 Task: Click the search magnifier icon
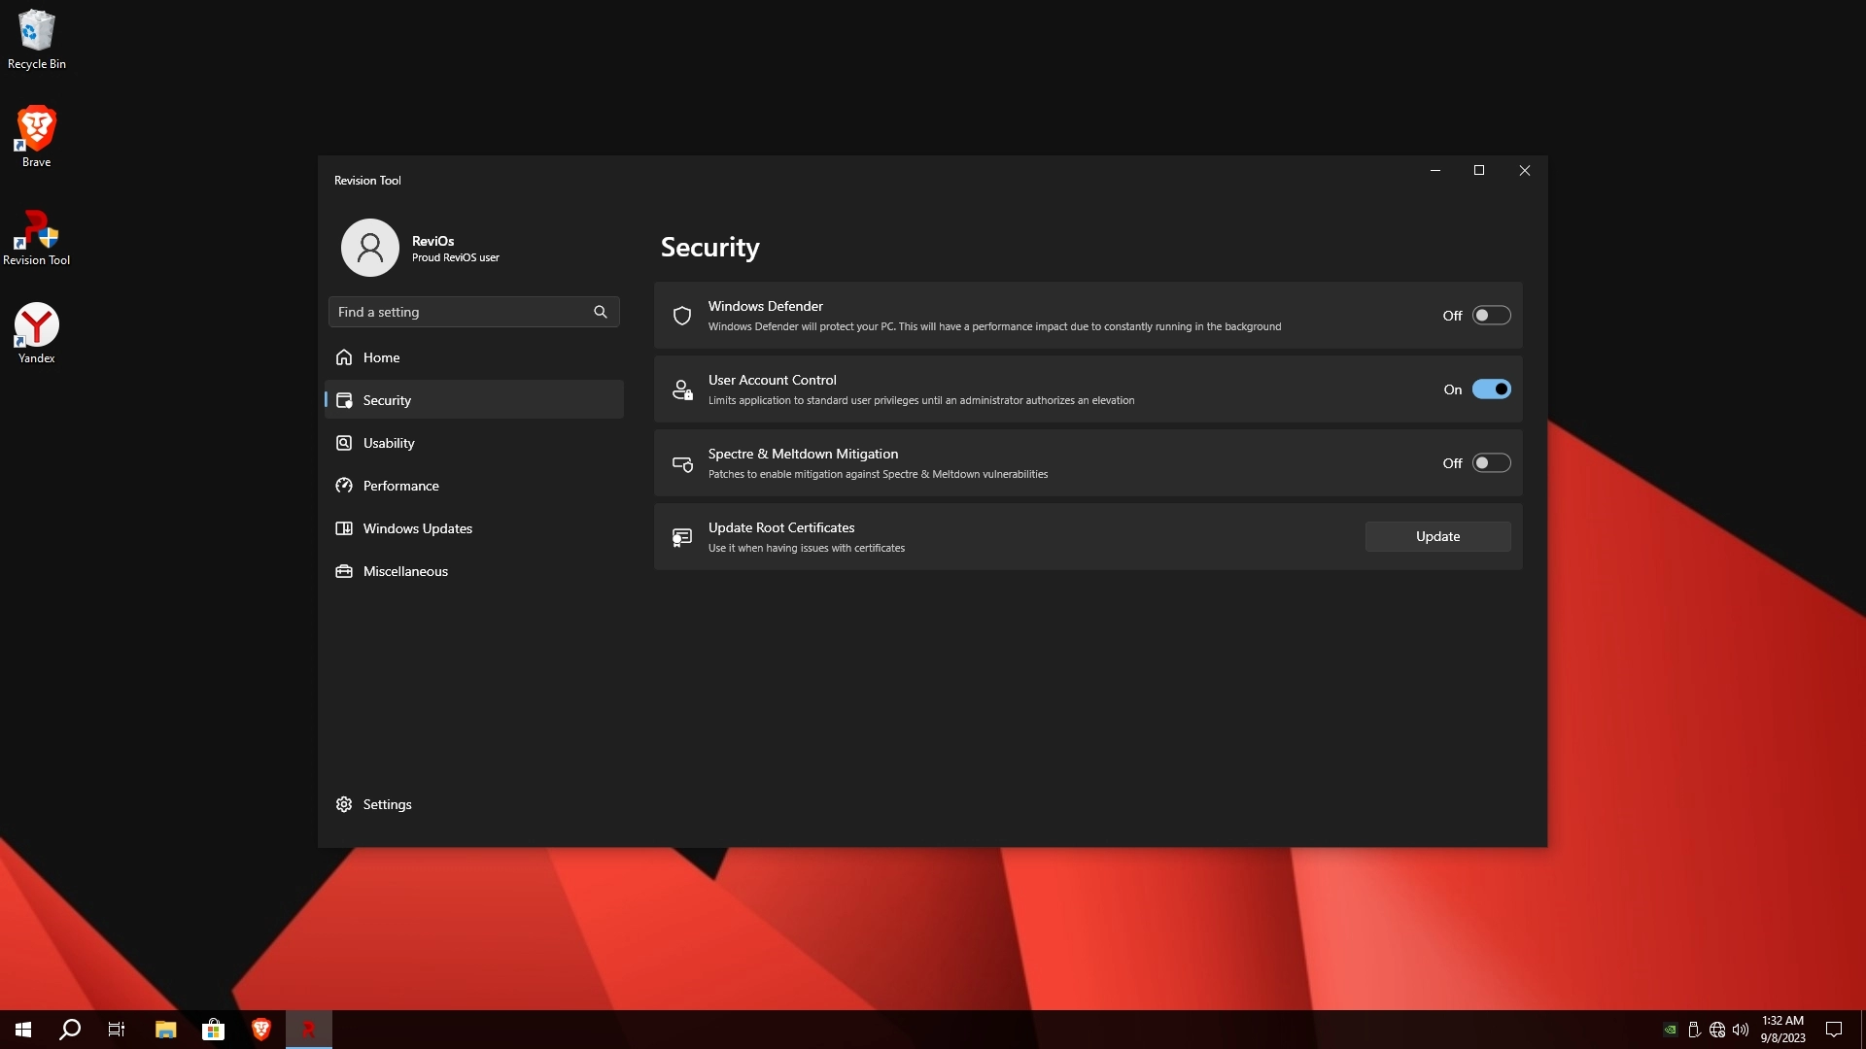(x=601, y=312)
